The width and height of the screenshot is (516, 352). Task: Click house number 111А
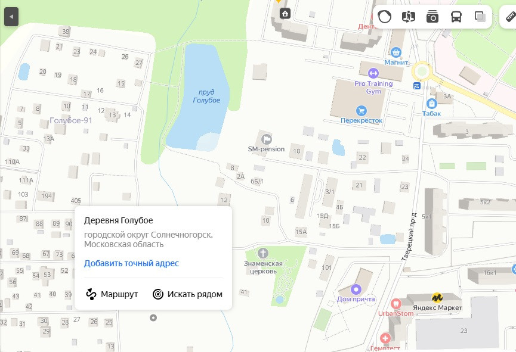26,180
